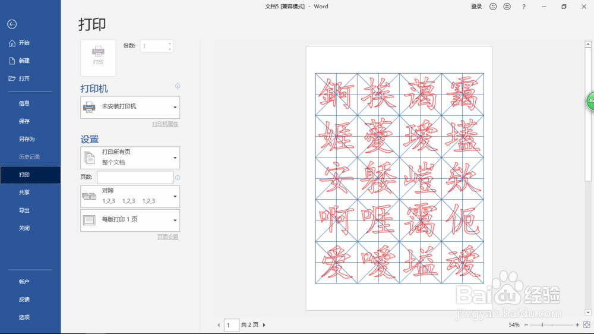
Task: Click the 54% zoom level text
Action: [x=514, y=325]
